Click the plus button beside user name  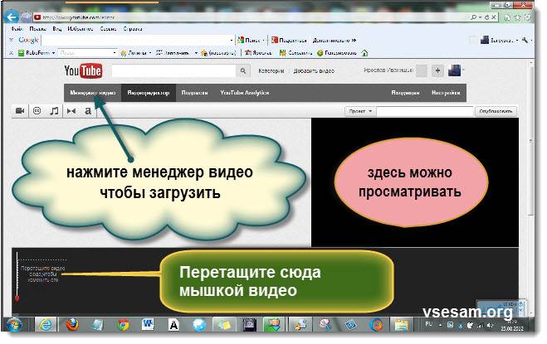tap(438, 71)
